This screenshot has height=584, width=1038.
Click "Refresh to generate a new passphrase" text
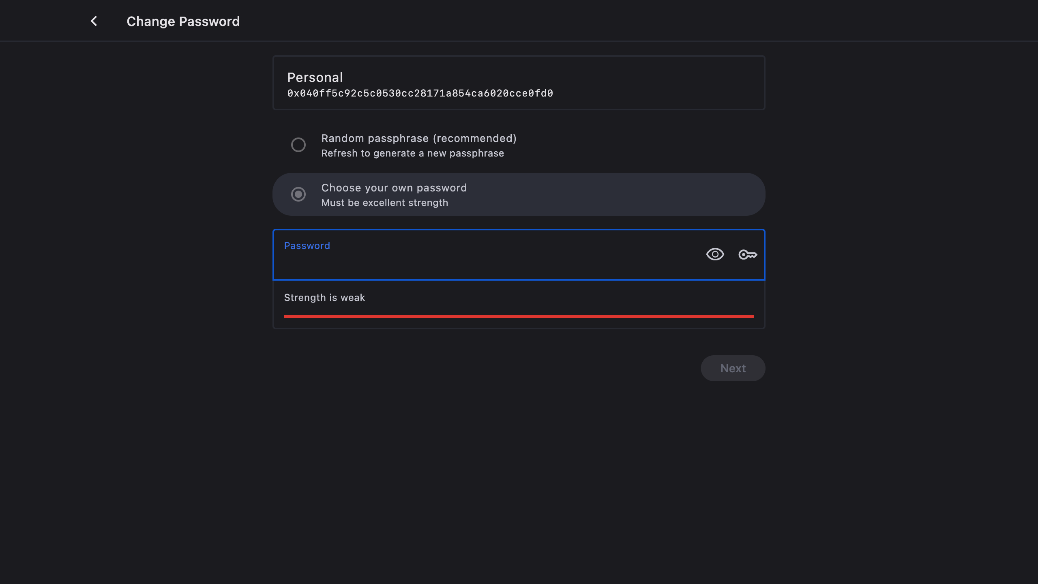point(412,153)
